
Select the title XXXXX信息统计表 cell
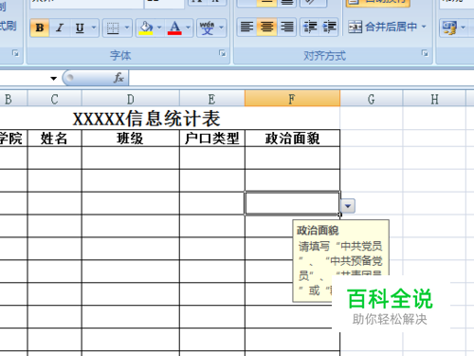(146, 119)
